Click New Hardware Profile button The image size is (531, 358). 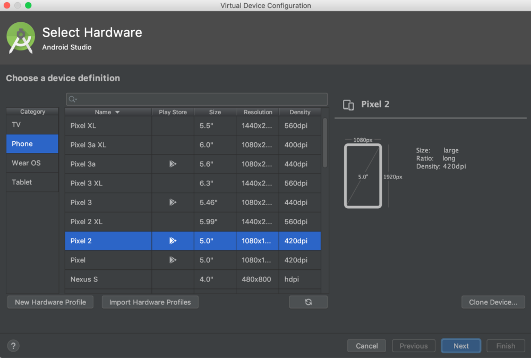50,302
